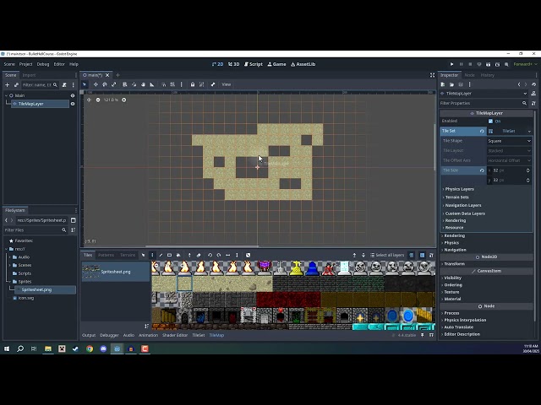Switch to the Terrains tab
This screenshot has height=405, width=541.
[128, 255]
